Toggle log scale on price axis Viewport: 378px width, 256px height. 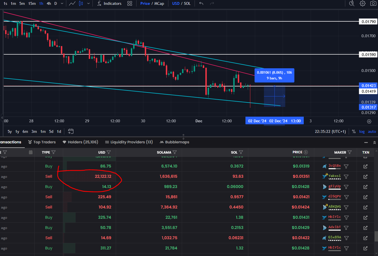(x=362, y=131)
